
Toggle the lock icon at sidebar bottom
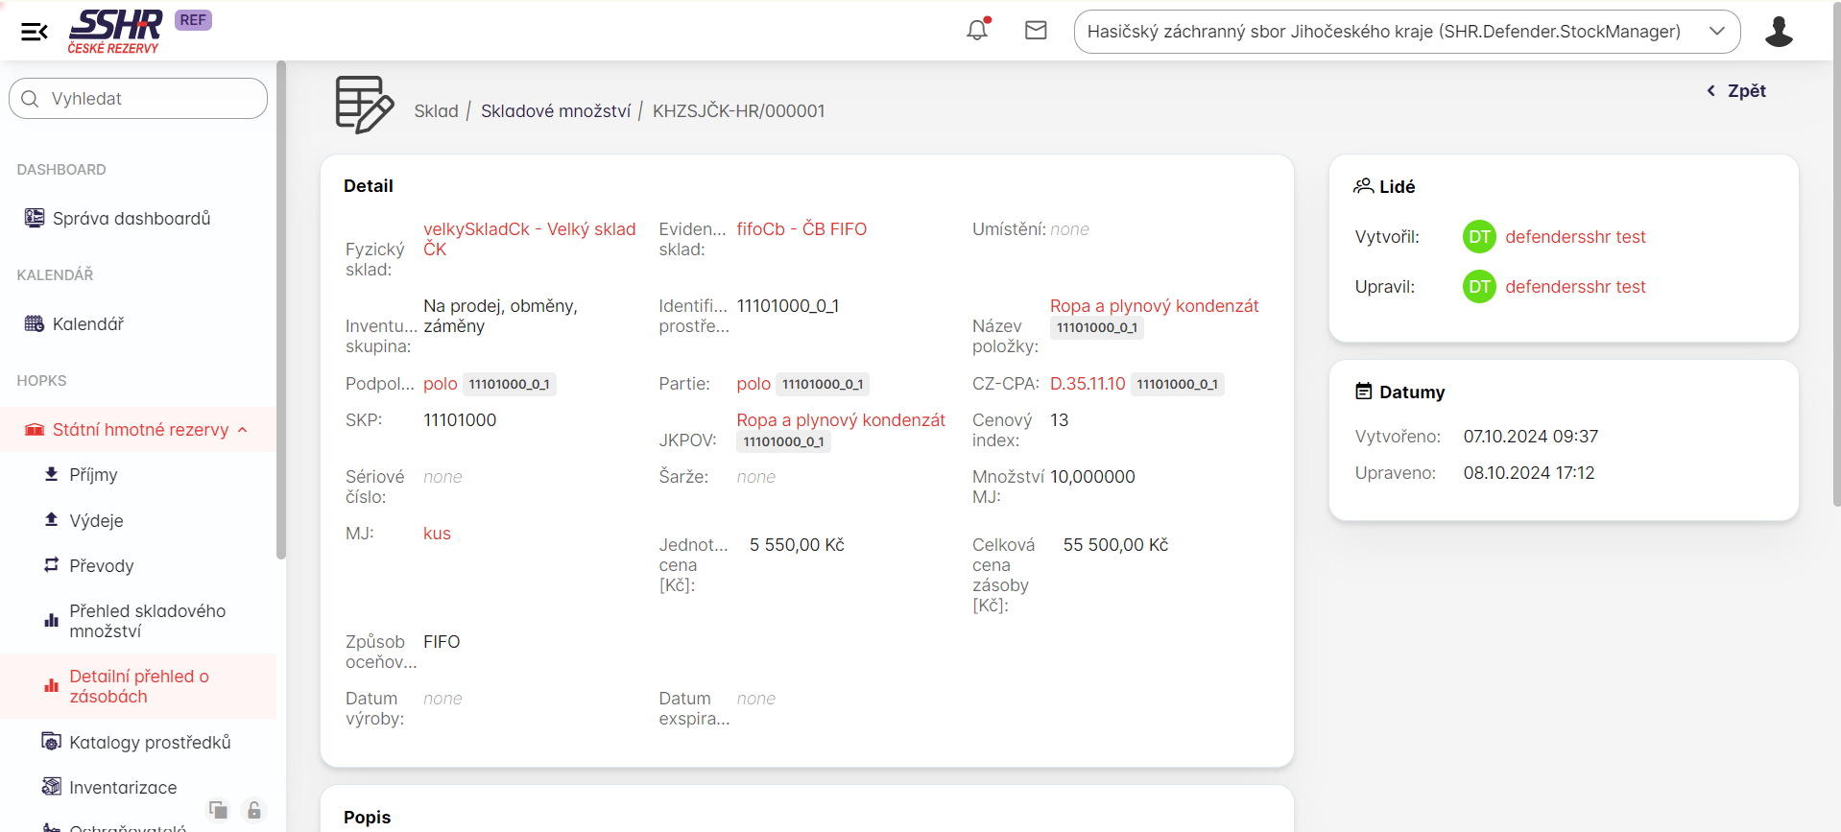coord(254,810)
